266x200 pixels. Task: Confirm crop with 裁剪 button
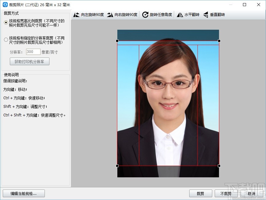tap(201, 193)
